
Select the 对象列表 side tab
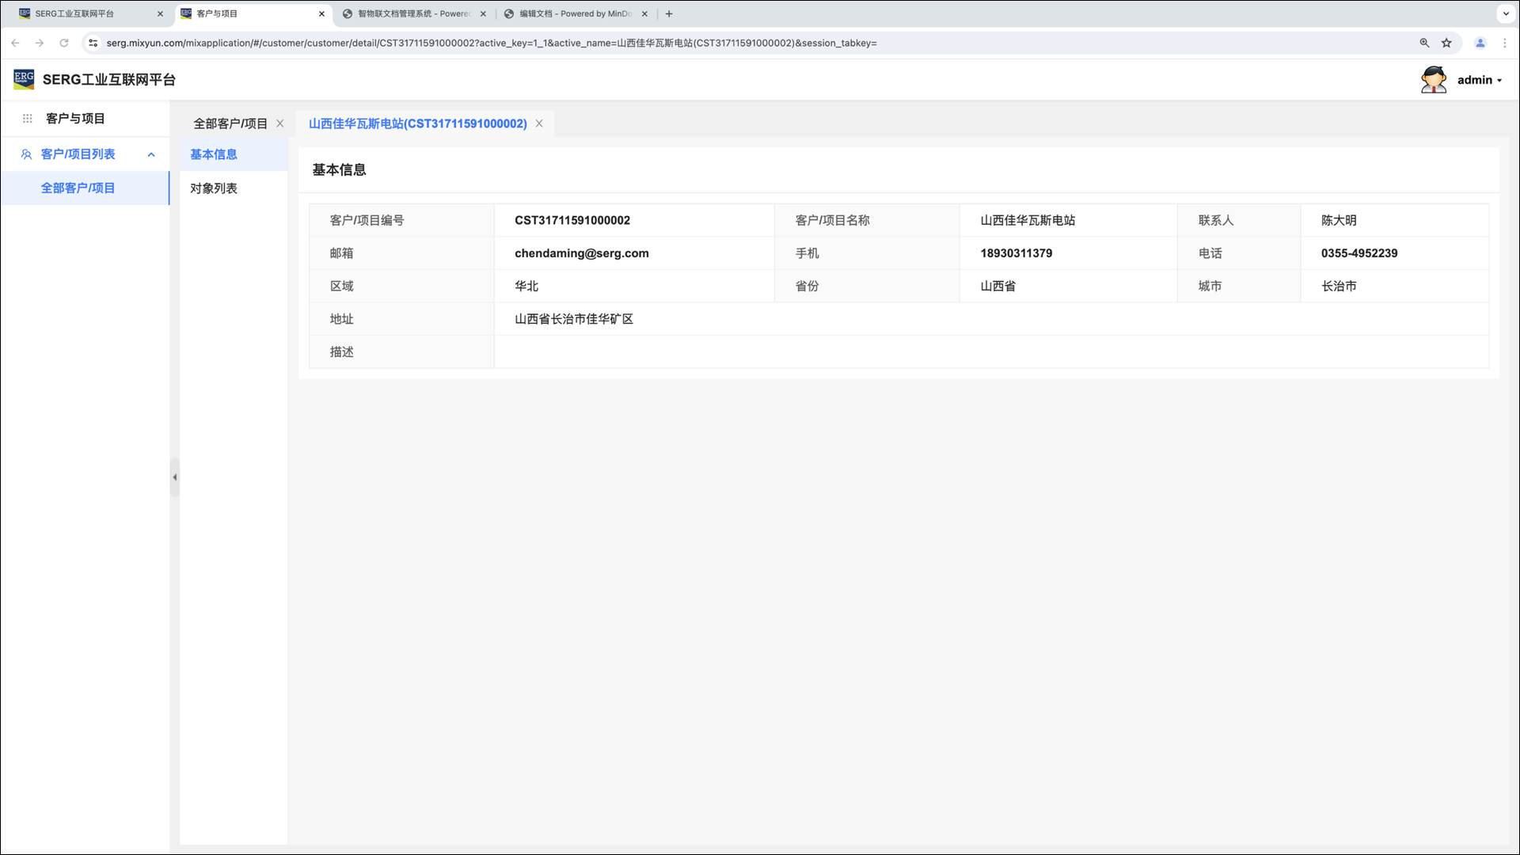click(x=214, y=188)
